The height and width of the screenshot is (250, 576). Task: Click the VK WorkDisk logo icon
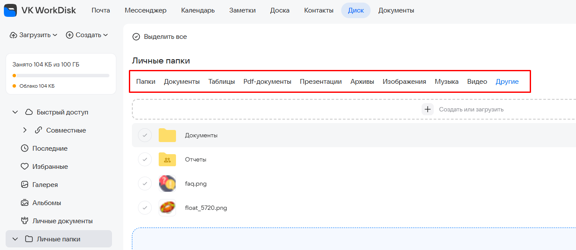pyautogui.click(x=10, y=10)
